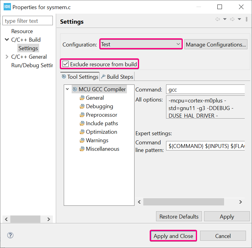Screen dimensions: 252x248
Task: Collapse the C/C++ Build tree node
Action: click(7, 40)
